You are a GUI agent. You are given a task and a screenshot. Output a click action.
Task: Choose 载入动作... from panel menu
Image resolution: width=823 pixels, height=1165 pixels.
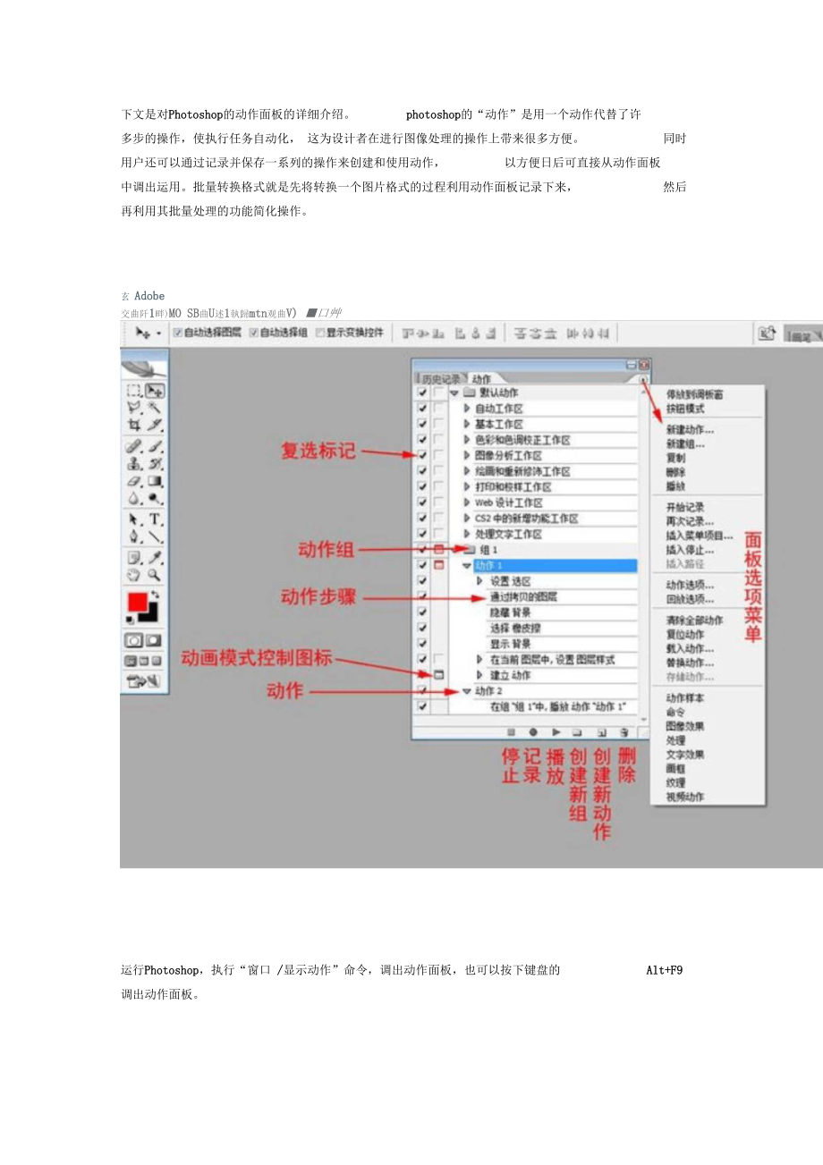point(690,648)
